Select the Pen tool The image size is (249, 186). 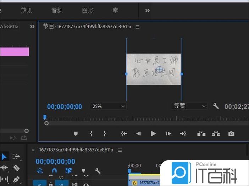pyautogui.click(x=16, y=179)
